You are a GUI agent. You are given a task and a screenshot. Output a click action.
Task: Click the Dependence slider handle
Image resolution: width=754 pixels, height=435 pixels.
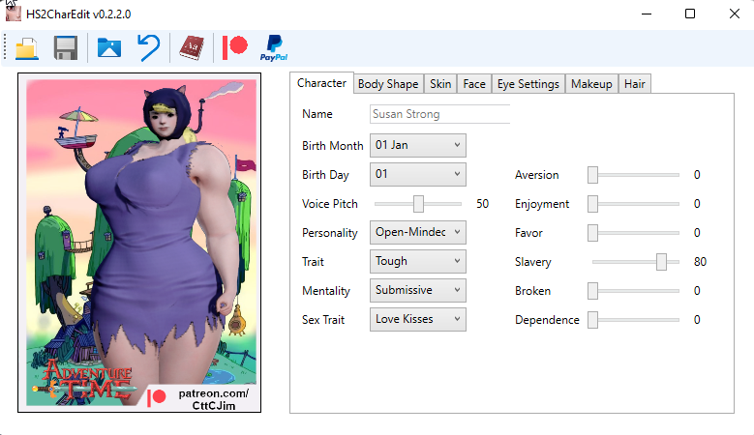pyautogui.click(x=593, y=320)
